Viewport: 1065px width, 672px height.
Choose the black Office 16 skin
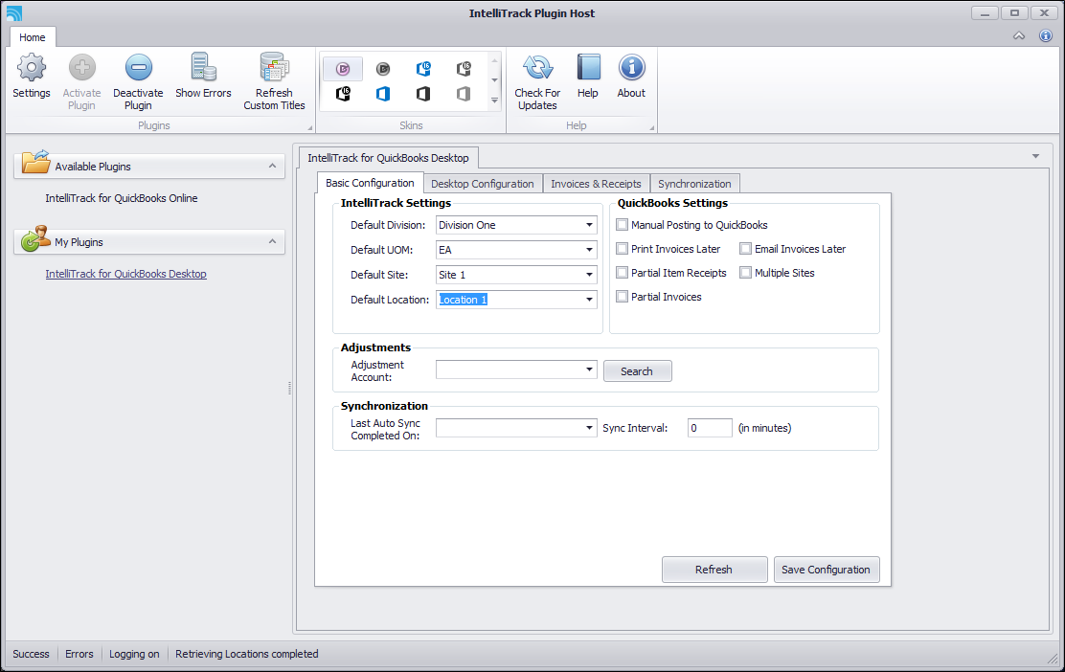pyautogui.click(x=343, y=94)
